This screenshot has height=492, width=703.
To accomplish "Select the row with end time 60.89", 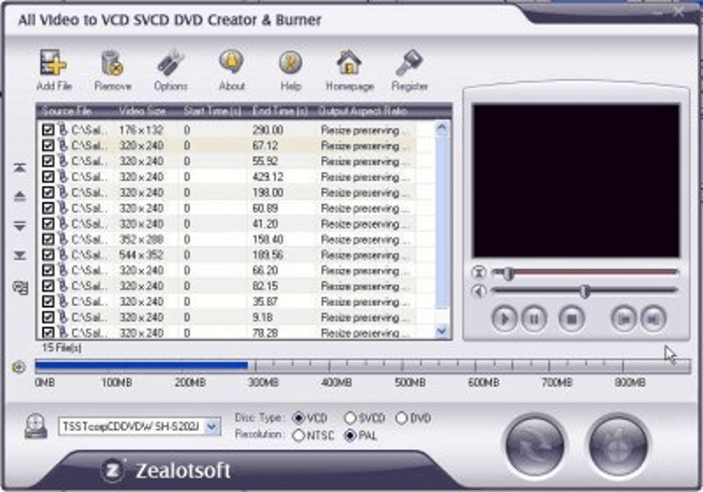I will (227, 208).
